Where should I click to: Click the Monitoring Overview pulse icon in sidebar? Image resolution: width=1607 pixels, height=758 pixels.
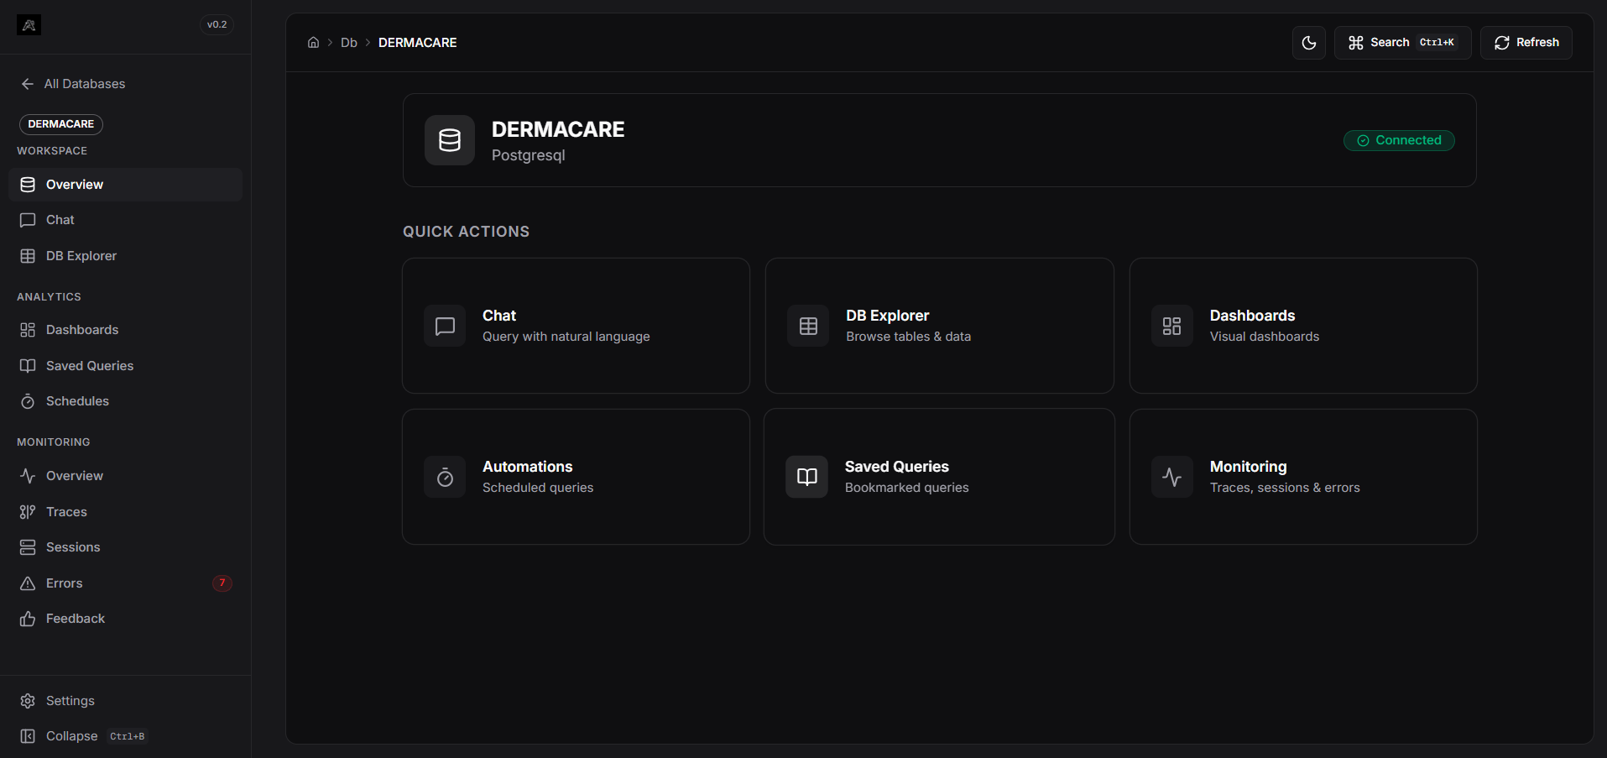pyautogui.click(x=28, y=476)
